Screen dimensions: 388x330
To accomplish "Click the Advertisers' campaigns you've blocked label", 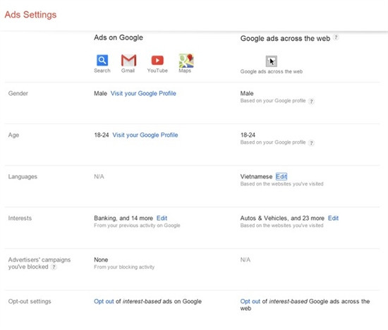I will [x=40, y=263].
